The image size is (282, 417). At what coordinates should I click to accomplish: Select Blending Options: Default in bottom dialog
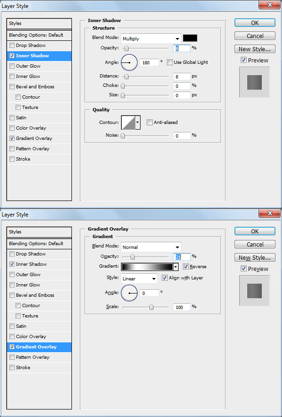click(x=39, y=244)
